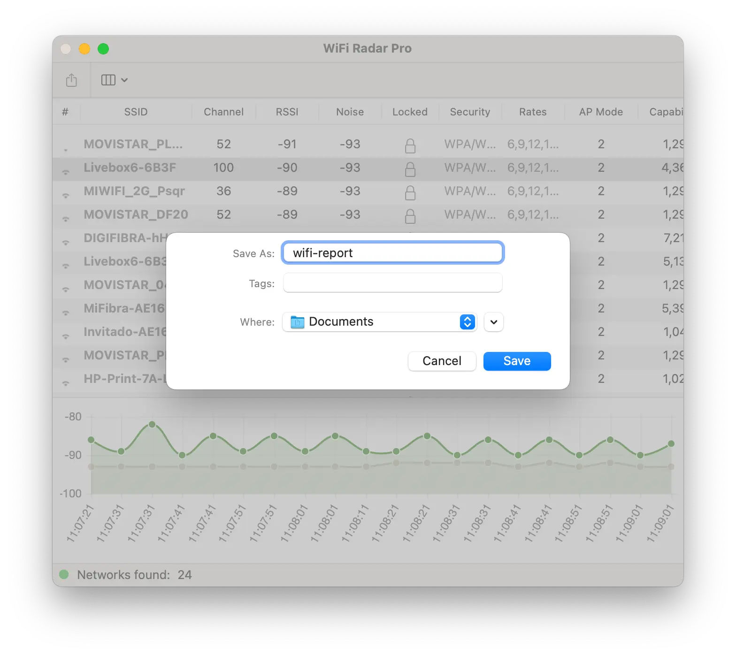Select the Livebox6-6B3F network name
Viewport: 736px width, 656px height.
(130, 168)
